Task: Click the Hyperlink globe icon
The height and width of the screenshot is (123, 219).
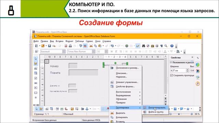Action: pos(127,46)
